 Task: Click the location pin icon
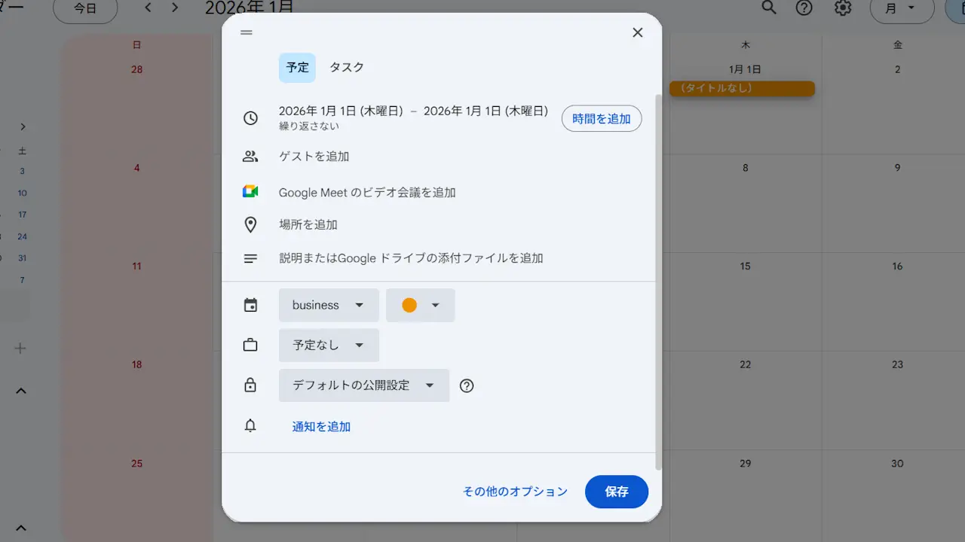(x=250, y=225)
